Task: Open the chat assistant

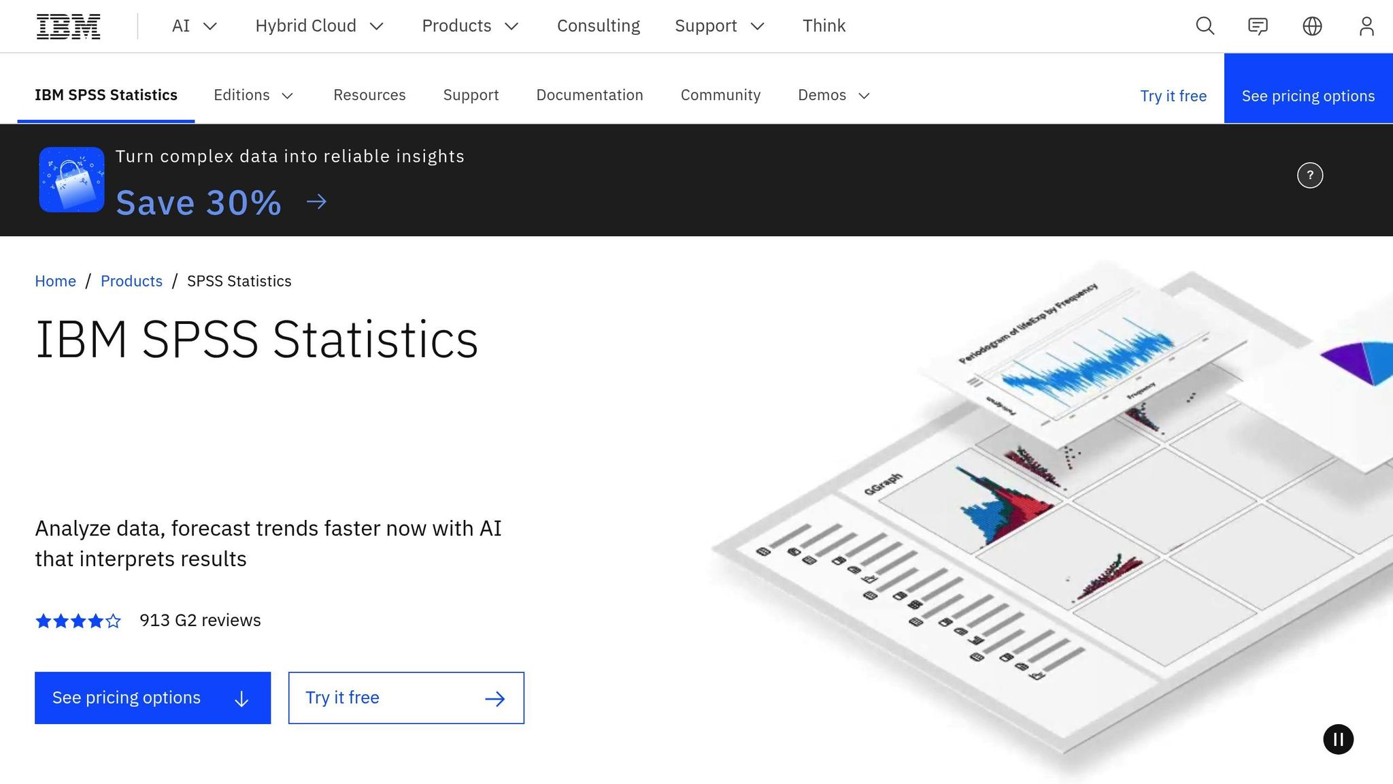Action: click(1258, 26)
